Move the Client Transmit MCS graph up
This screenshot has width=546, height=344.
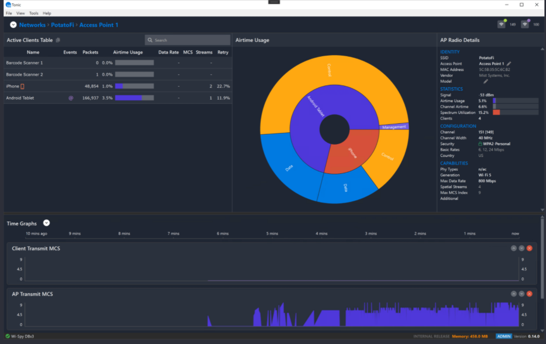(514, 248)
